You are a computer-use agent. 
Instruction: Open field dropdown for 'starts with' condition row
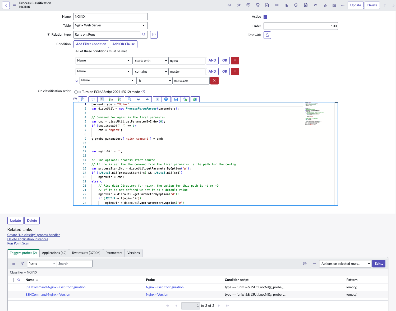[x=104, y=61]
